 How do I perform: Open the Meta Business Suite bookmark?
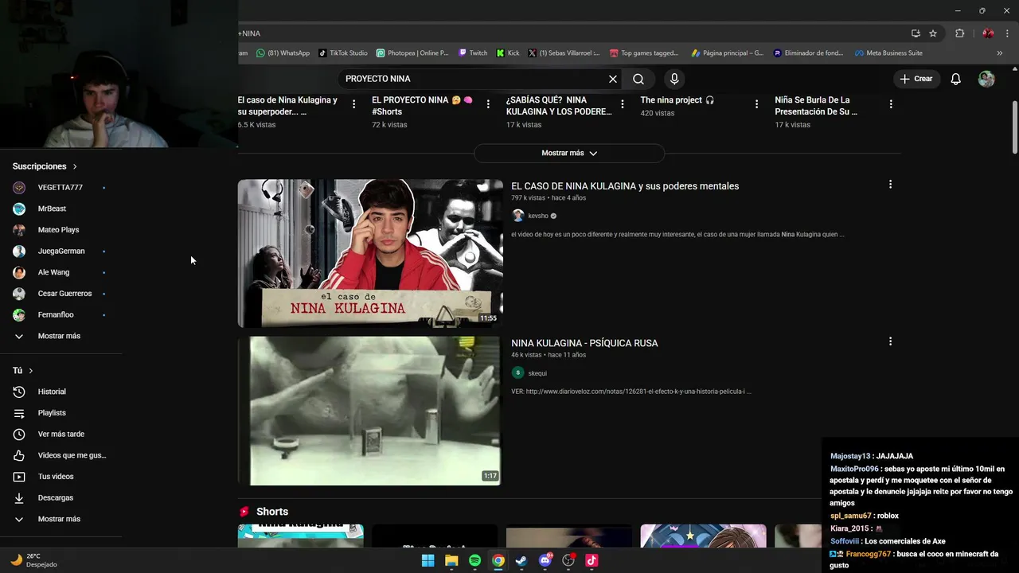coord(888,53)
